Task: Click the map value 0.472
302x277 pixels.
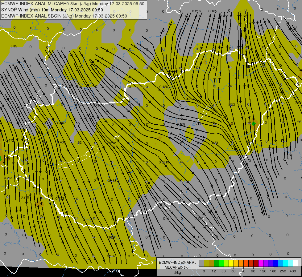Action: tap(10, 141)
